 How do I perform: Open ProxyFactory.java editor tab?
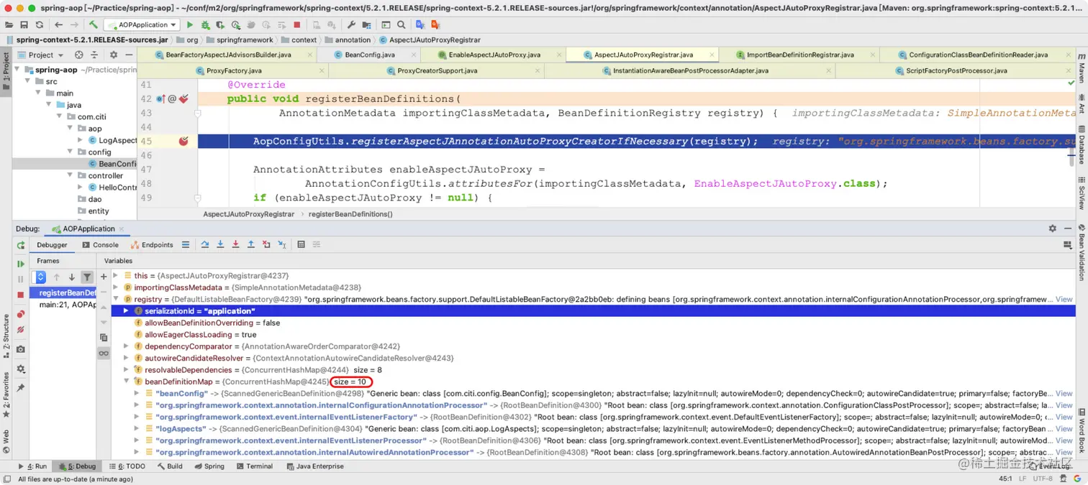233,70
